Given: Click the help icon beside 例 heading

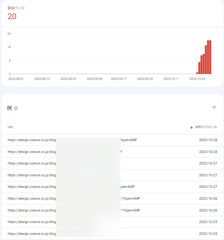Looking at the screenshot, I should click(x=16, y=109).
